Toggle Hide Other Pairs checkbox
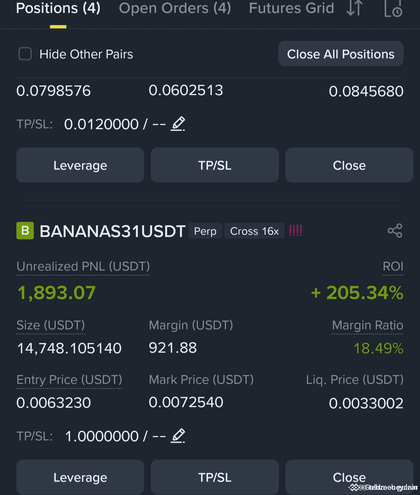The image size is (420, 495). pyautogui.click(x=25, y=54)
